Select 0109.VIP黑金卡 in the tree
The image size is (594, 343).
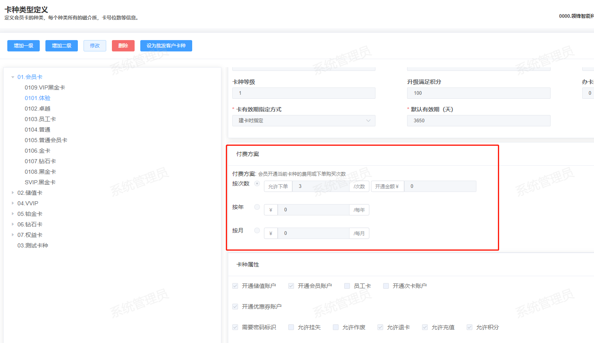click(x=45, y=87)
